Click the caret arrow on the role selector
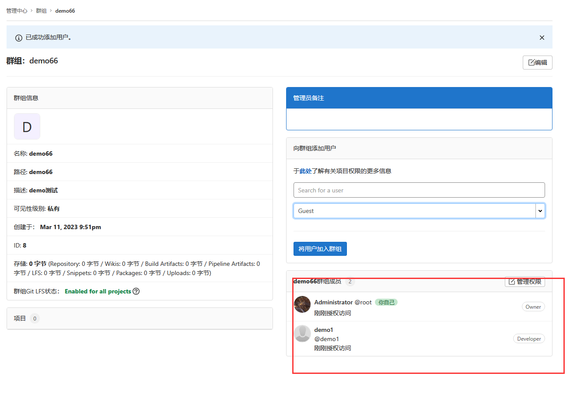 click(540, 211)
